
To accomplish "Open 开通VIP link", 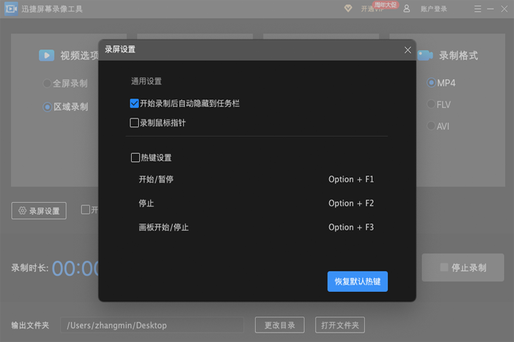I will click(373, 9).
